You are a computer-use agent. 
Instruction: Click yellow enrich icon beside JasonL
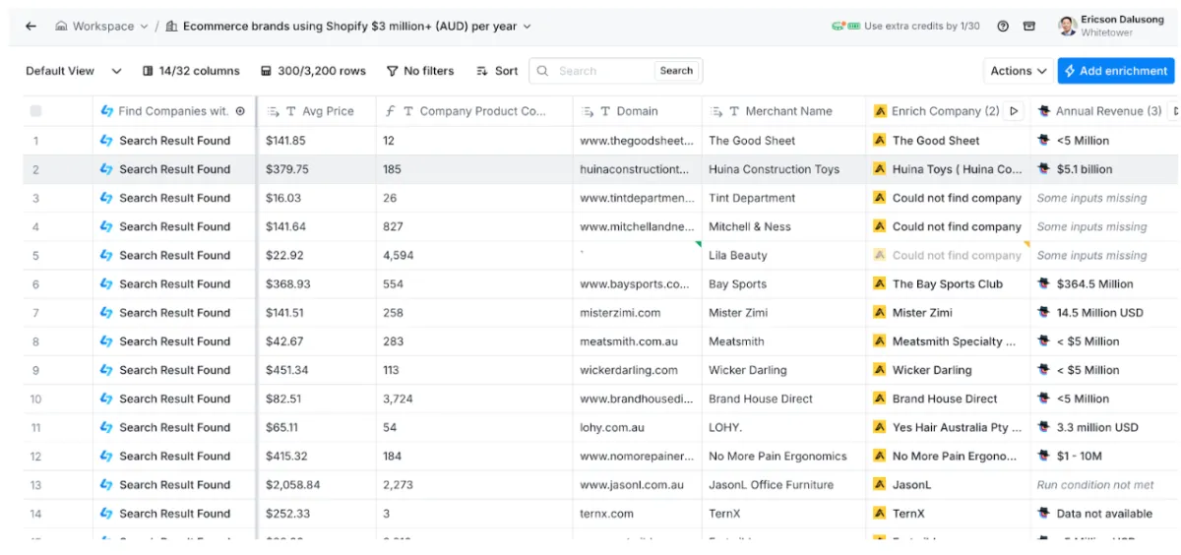pos(880,485)
